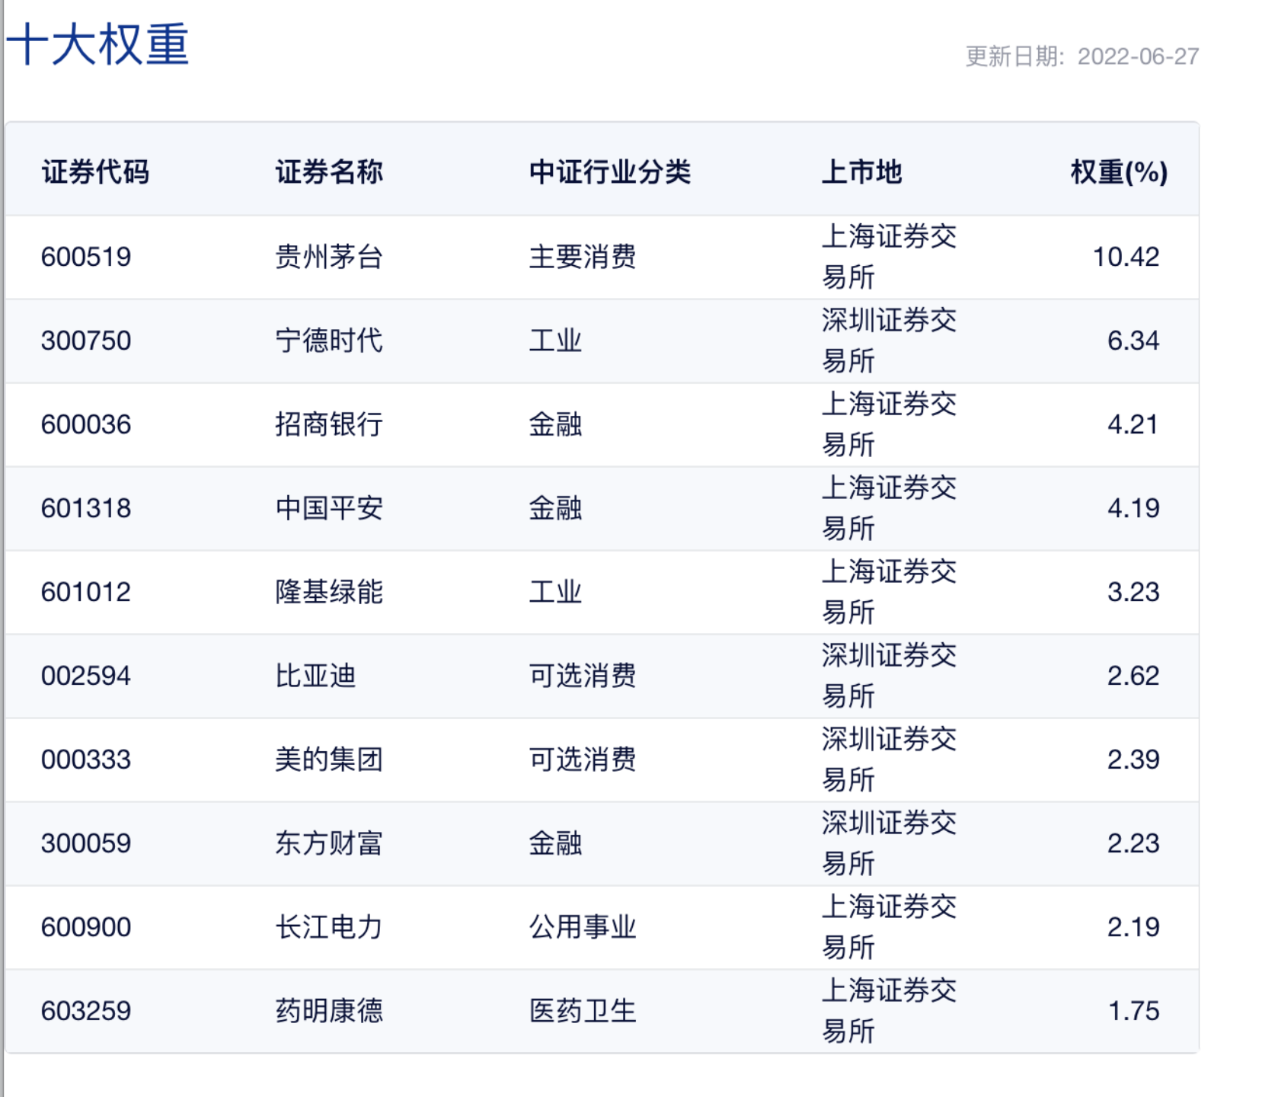Click the 证券代码 column header
The image size is (1262, 1097).
pos(95,171)
